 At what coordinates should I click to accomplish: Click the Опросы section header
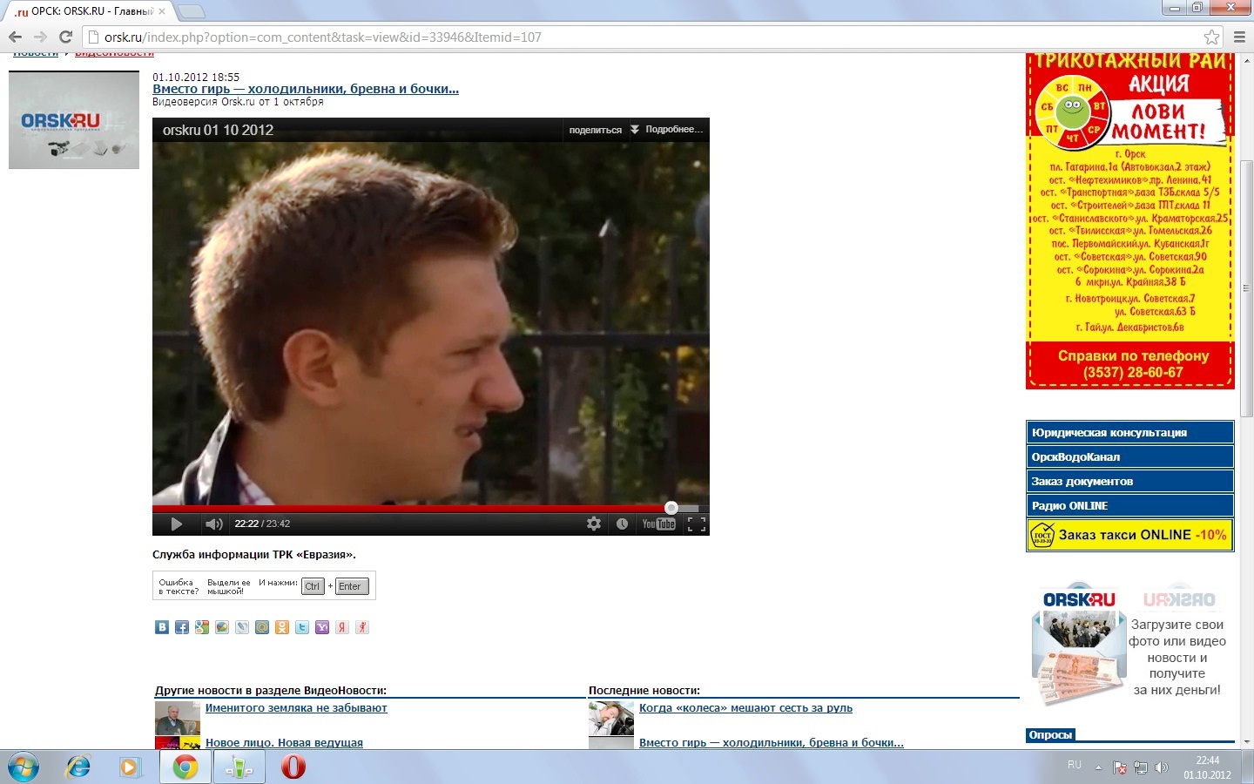coord(1050,734)
